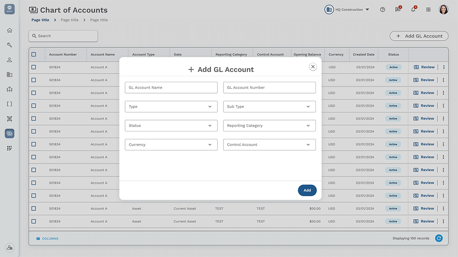Click the blue refresh icon near record count
This screenshot has height=257, width=458.
(x=439, y=238)
